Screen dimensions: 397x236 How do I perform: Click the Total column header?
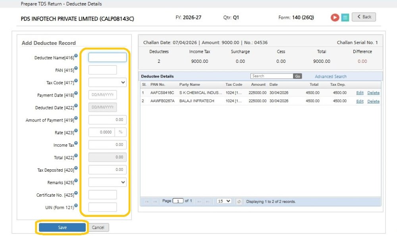click(x=314, y=84)
